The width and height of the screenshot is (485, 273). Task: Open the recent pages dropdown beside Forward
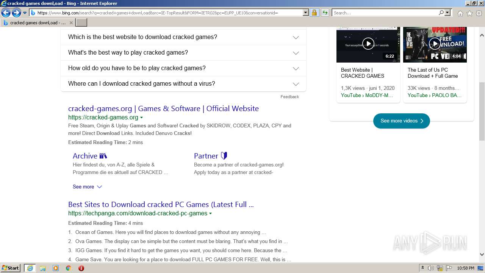coord(25,13)
